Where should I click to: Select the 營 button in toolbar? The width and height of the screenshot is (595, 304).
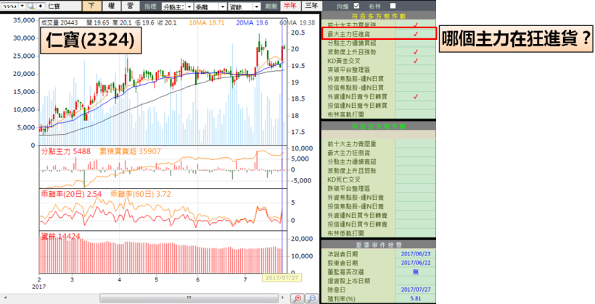(131, 6)
